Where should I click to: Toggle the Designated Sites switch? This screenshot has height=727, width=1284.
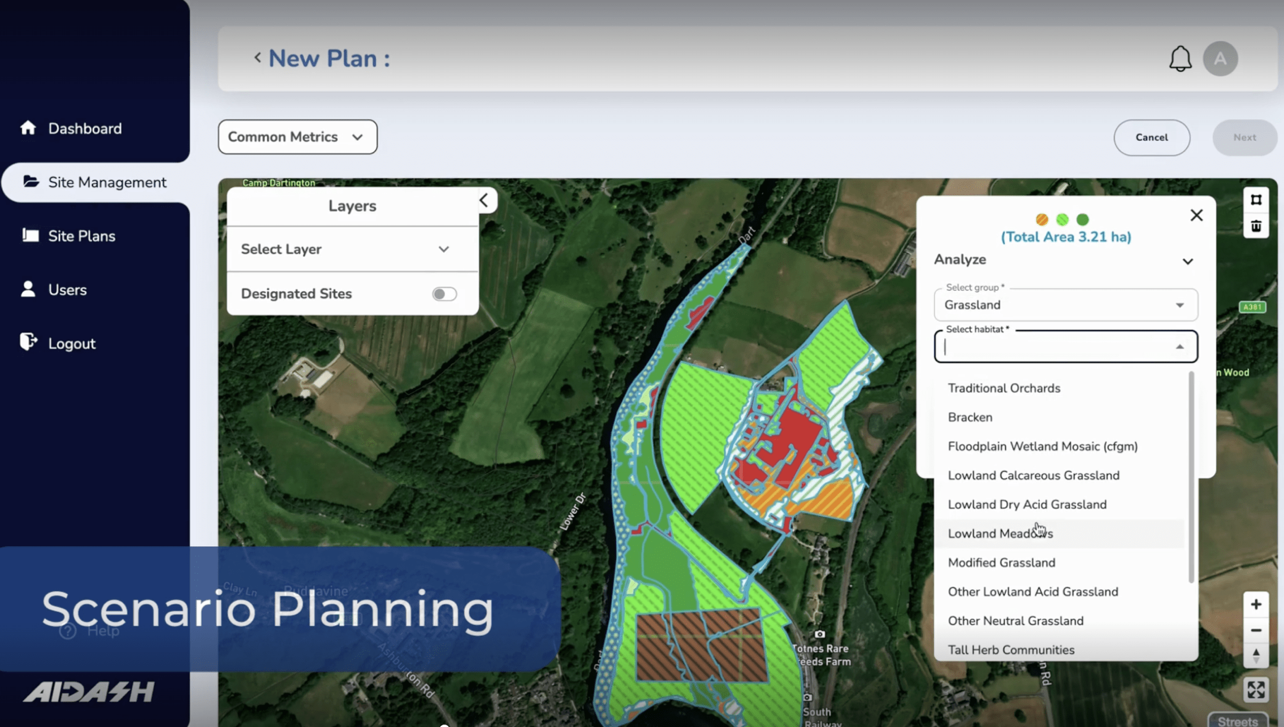444,294
